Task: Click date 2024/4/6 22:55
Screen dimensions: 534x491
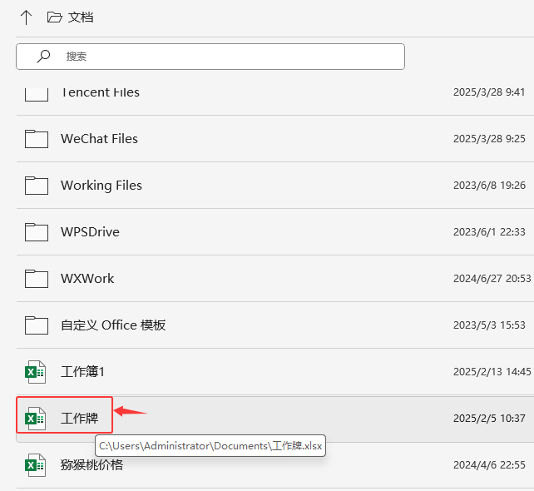Action: 489,465
